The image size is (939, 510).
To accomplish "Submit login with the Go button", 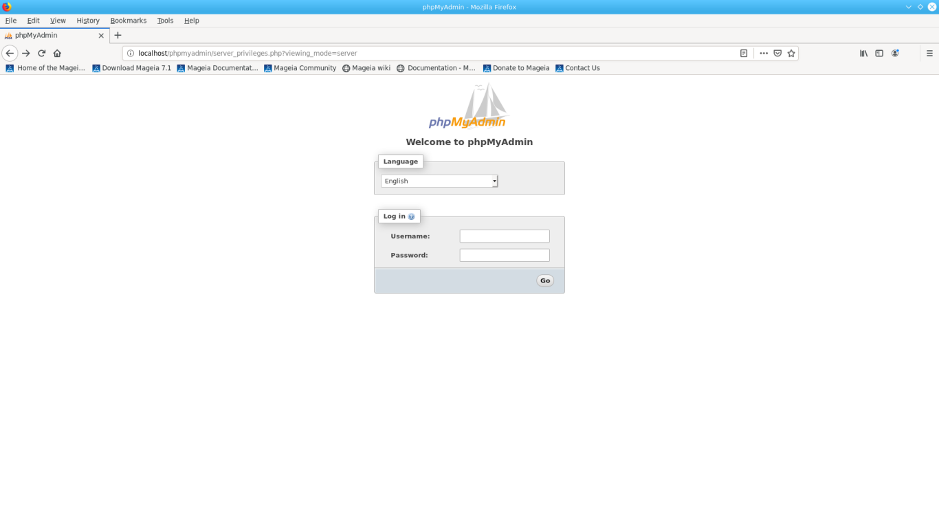I will click(545, 280).
